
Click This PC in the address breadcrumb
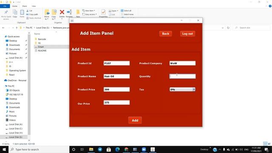point(29,28)
